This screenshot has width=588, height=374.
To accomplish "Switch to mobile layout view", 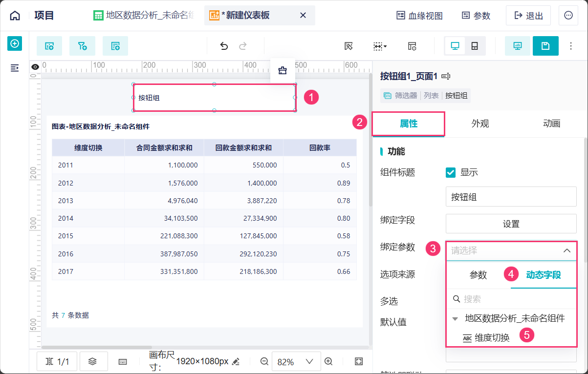I will (474, 46).
